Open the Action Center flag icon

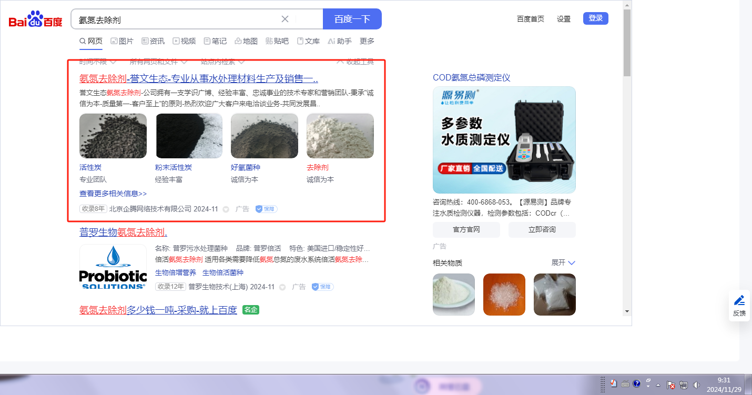point(671,385)
